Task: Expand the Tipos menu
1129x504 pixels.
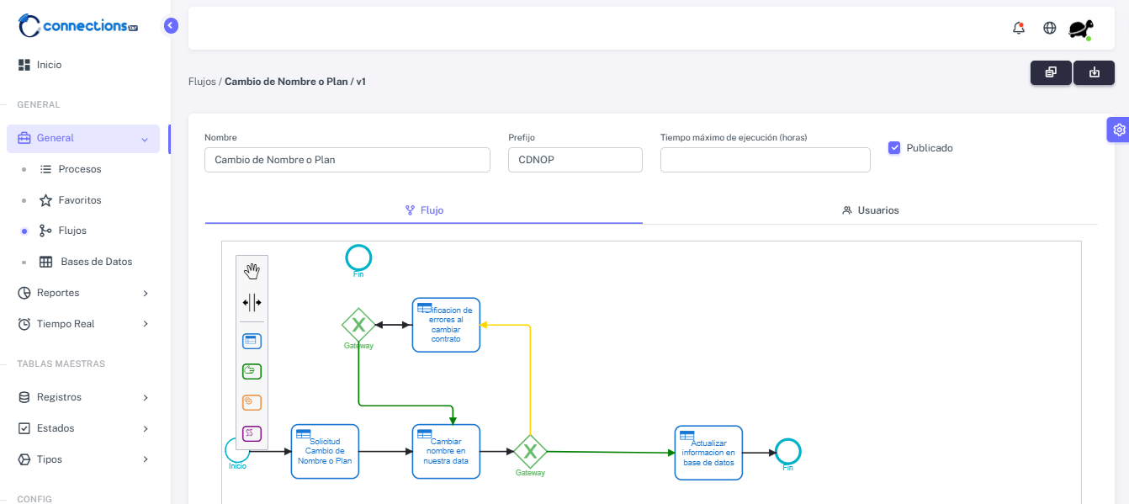Action: pyautogui.click(x=83, y=459)
